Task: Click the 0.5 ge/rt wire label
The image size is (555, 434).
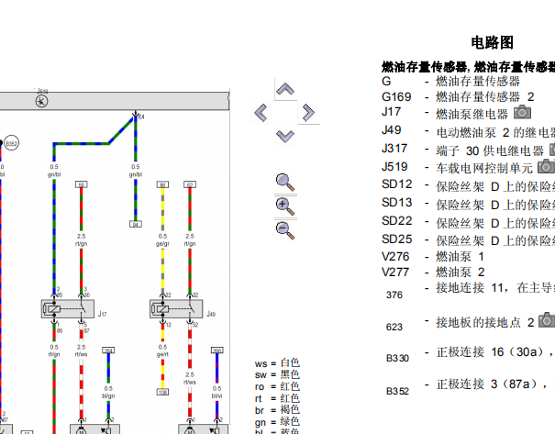Action: (162, 351)
